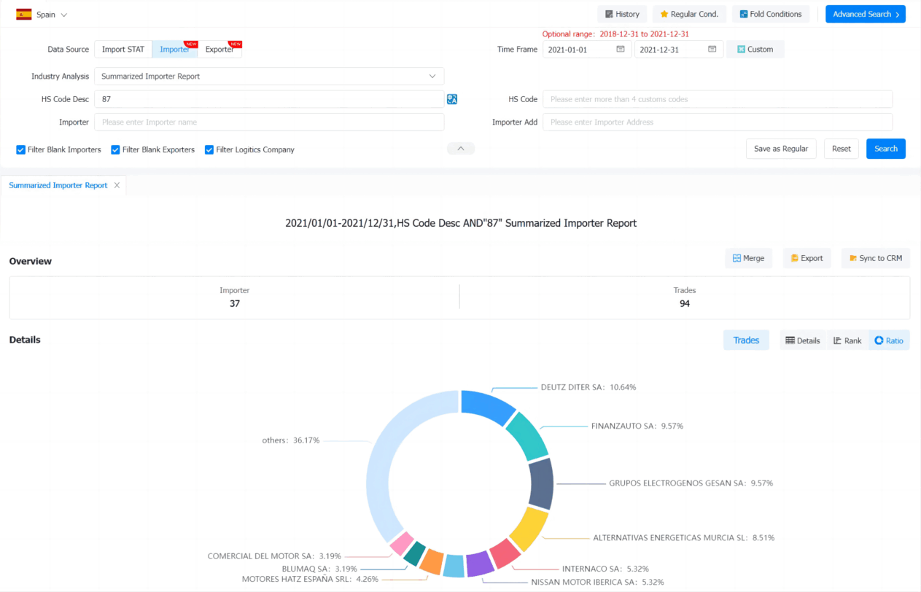The height and width of the screenshot is (592, 921).
Task: Click the Spain flag icon
Action: click(23, 14)
